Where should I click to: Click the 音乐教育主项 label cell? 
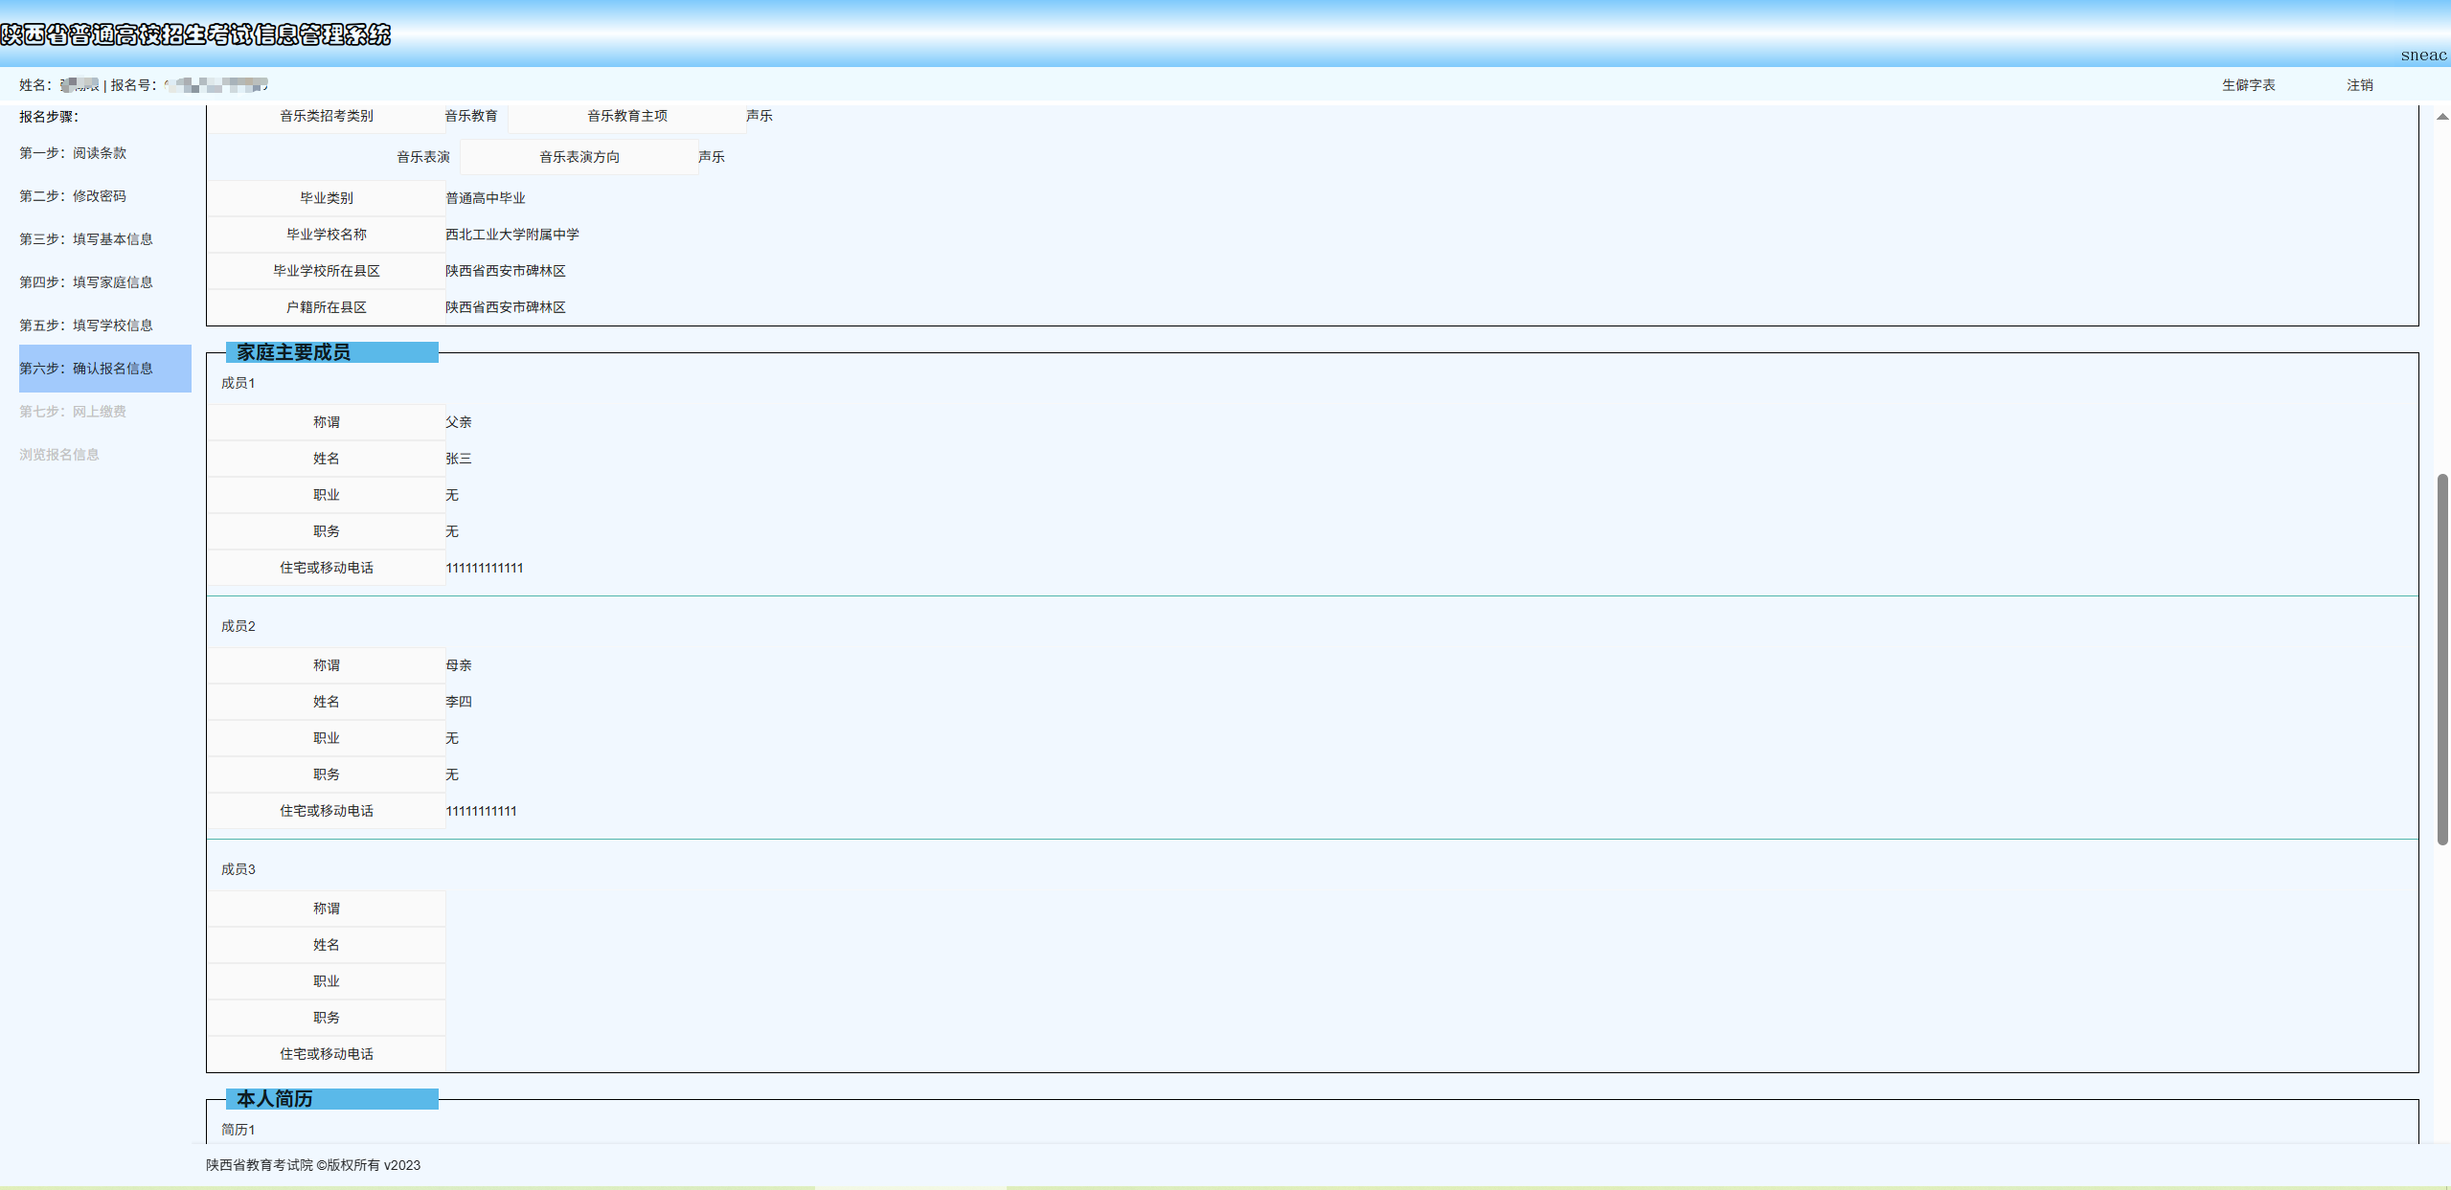pyautogui.click(x=626, y=116)
